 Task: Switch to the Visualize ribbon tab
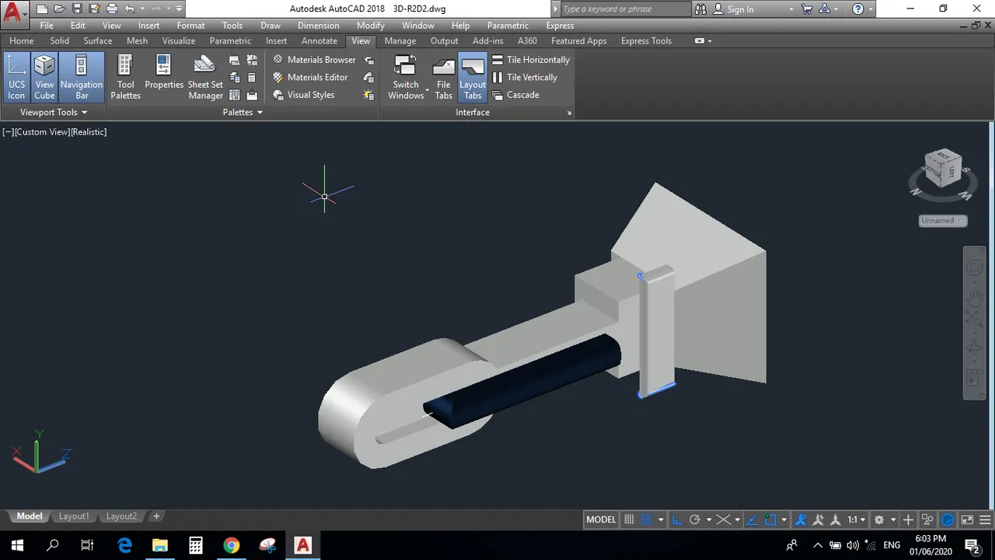click(x=179, y=40)
